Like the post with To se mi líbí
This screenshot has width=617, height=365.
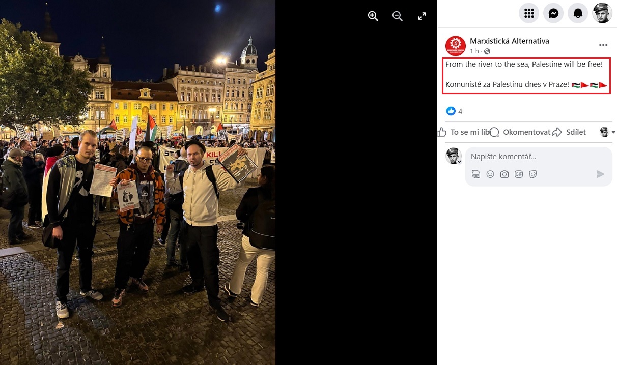point(464,132)
